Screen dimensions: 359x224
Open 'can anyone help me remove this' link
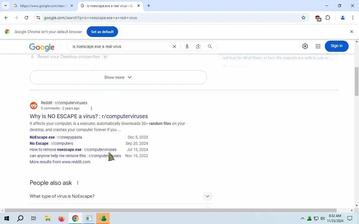tap(75, 156)
